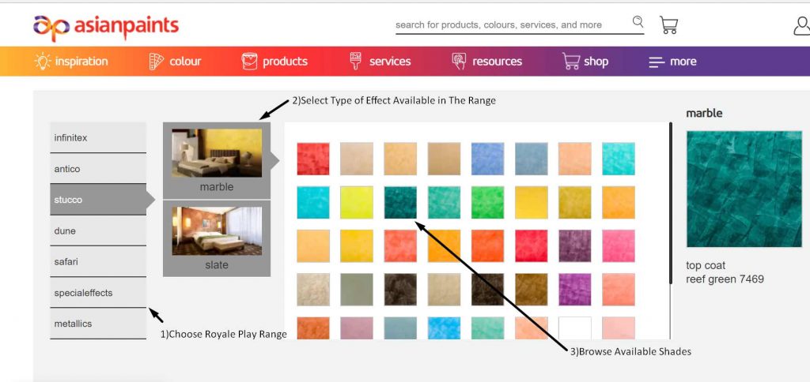Pick the rust brown swatch in fourth row
Screen dimensions: 810x382
pyautogui.click(x=531, y=290)
